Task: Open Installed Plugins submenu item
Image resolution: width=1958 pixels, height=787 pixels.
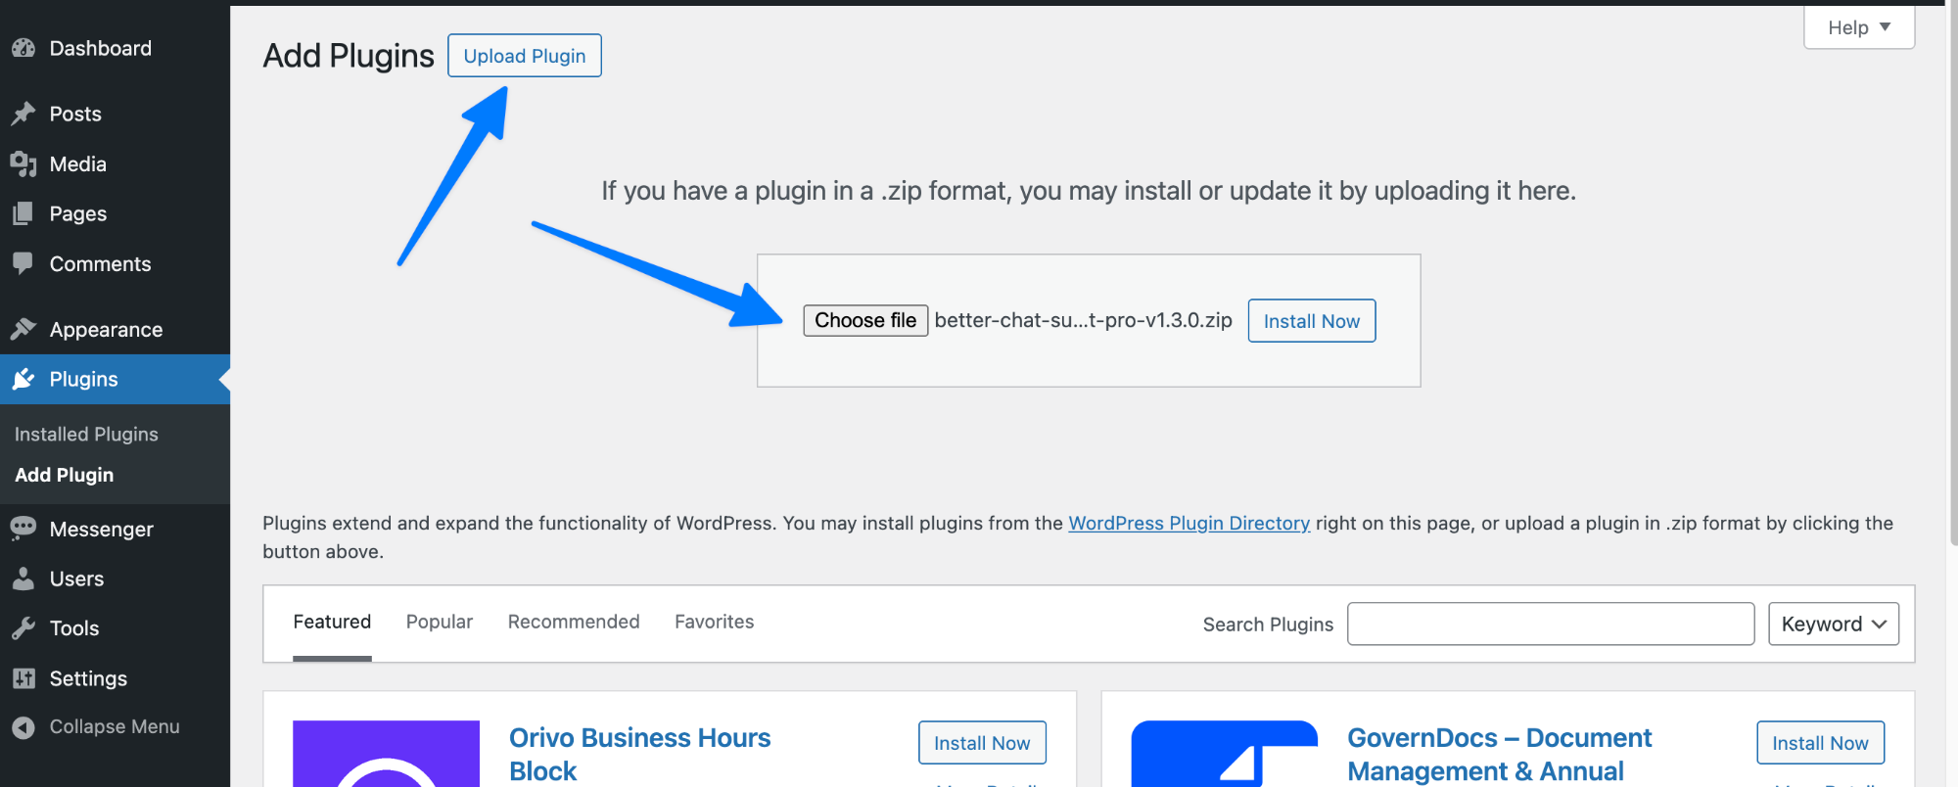Action: [86, 434]
